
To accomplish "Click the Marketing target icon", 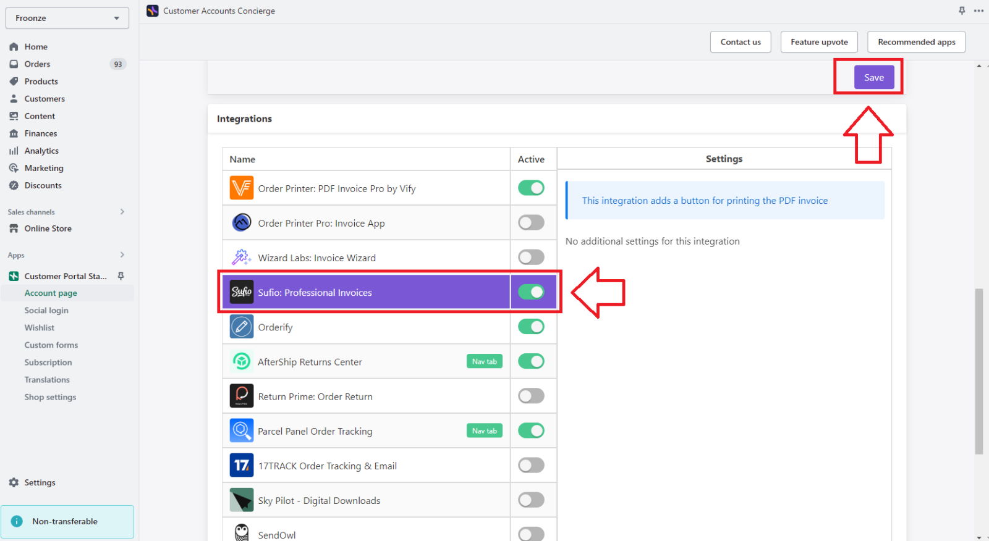I will click(x=14, y=168).
